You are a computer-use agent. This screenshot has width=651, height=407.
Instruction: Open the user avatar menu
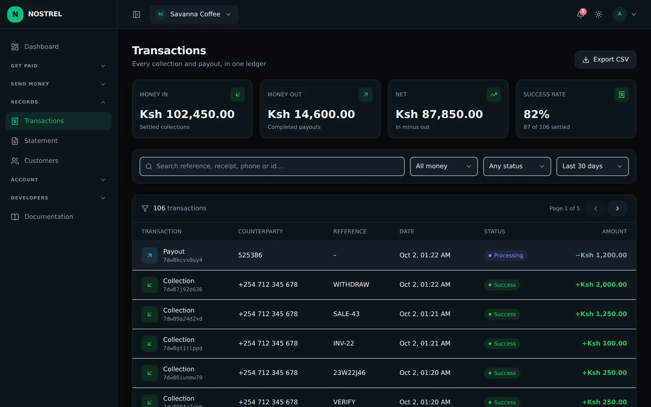coord(625,14)
